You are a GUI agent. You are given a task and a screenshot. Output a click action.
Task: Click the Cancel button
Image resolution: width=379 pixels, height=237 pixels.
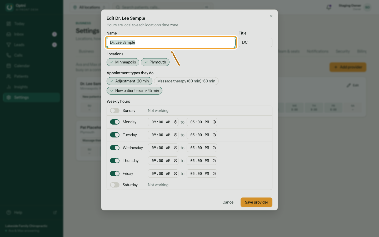(228, 202)
